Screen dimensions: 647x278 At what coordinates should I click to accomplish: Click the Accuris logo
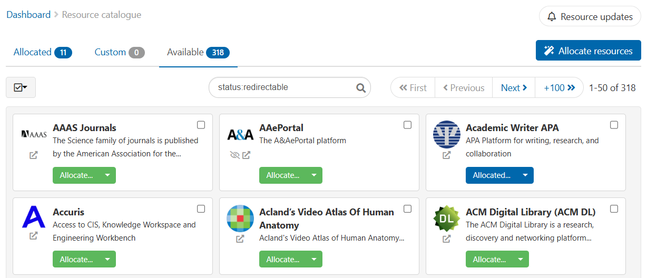click(34, 217)
